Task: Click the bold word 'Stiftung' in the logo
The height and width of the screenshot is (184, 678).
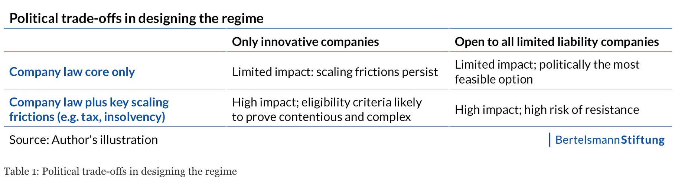Action: [643, 140]
